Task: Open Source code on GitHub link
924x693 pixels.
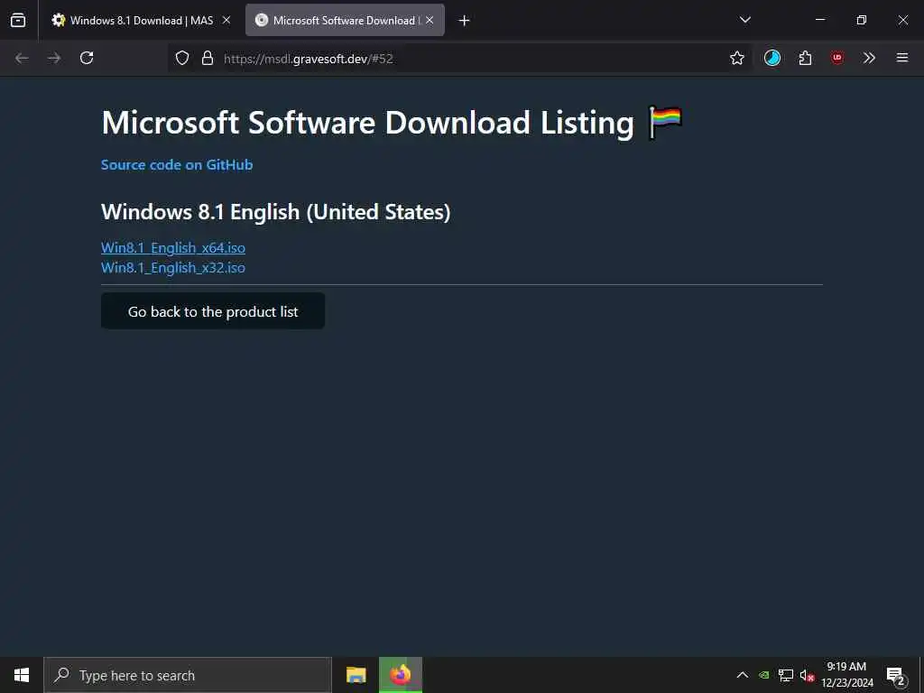Action: coord(177,165)
